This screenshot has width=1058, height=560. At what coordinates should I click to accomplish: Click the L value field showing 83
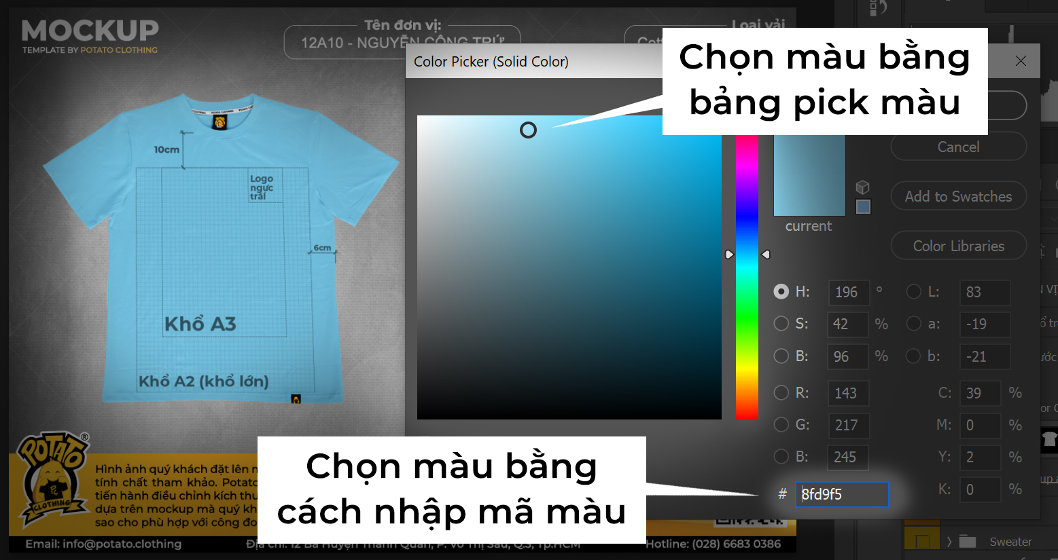(x=985, y=292)
